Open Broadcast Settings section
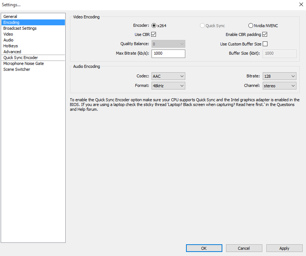 point(33,28)
